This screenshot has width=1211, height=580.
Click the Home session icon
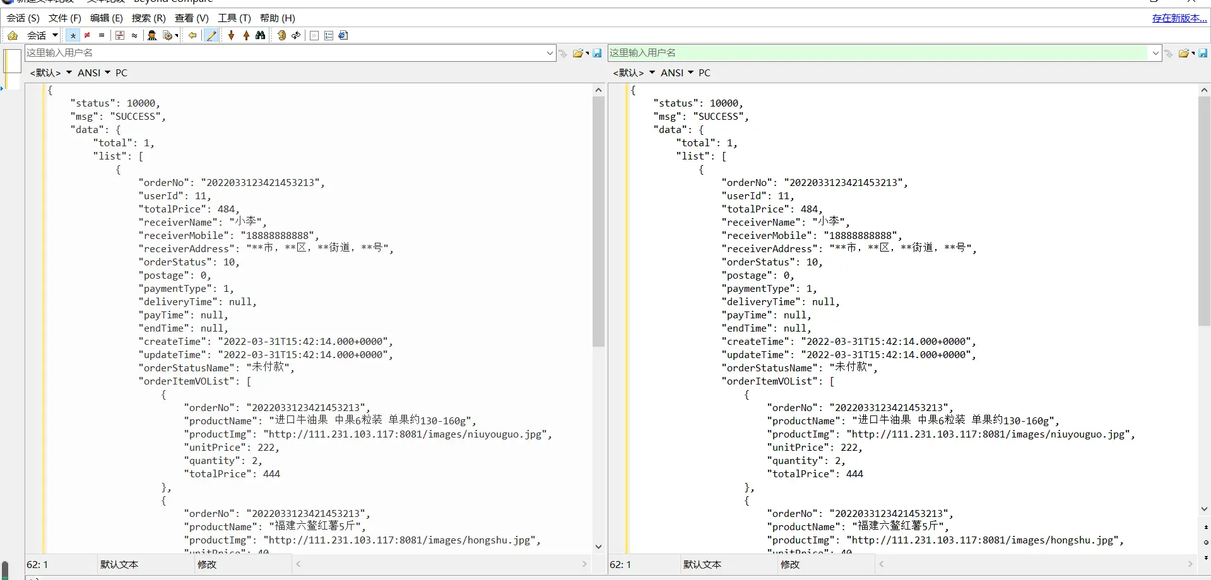(13, 35)
